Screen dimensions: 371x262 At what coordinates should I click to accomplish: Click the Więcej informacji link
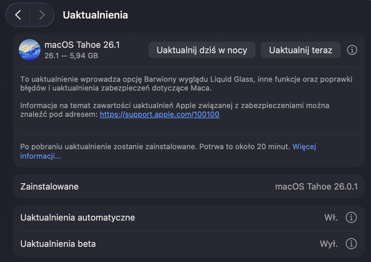tap(304, 146)
